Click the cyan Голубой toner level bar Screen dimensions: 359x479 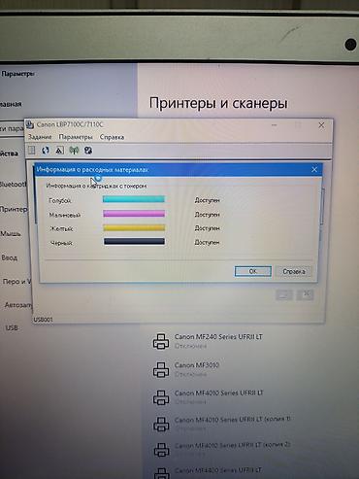point(134,199)
